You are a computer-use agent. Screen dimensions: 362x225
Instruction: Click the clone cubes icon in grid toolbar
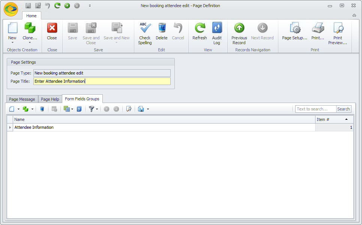(26, 109)
